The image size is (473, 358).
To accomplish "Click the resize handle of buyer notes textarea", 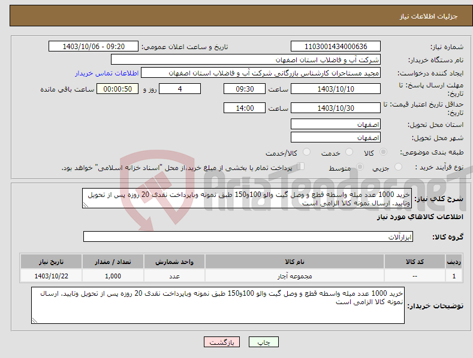I will coord(34,321).
